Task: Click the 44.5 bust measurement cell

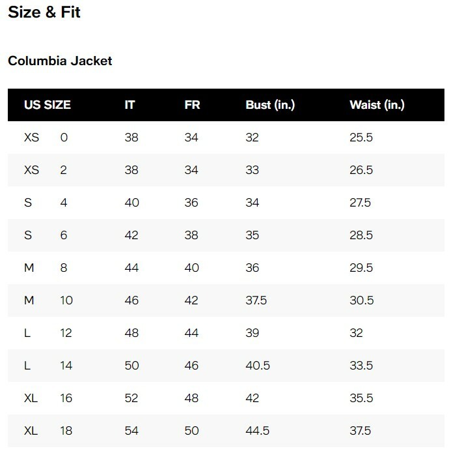Action: point(258,431)
